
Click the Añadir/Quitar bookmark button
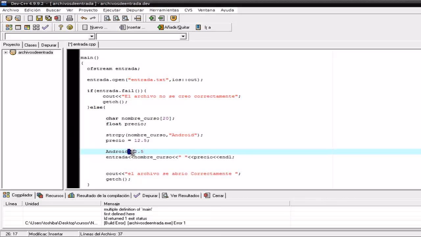click(174, 27)
